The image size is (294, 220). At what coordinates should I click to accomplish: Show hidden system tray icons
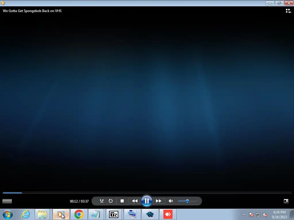pyautogui.click(x=244, y=215)
